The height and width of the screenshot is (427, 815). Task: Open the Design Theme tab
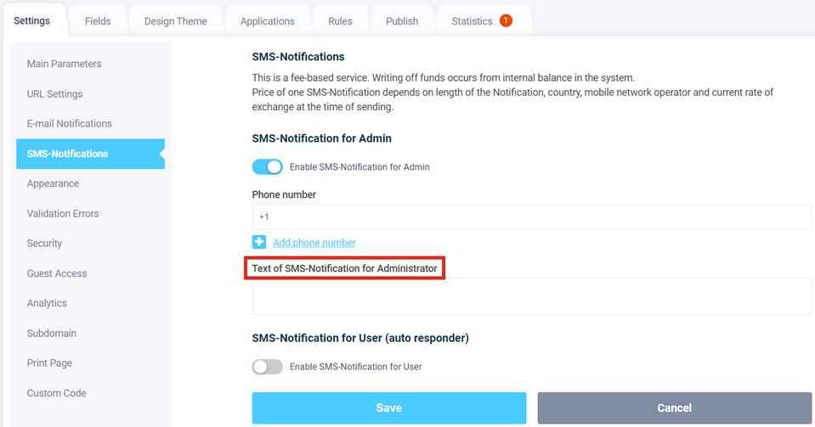pos(176,21)
